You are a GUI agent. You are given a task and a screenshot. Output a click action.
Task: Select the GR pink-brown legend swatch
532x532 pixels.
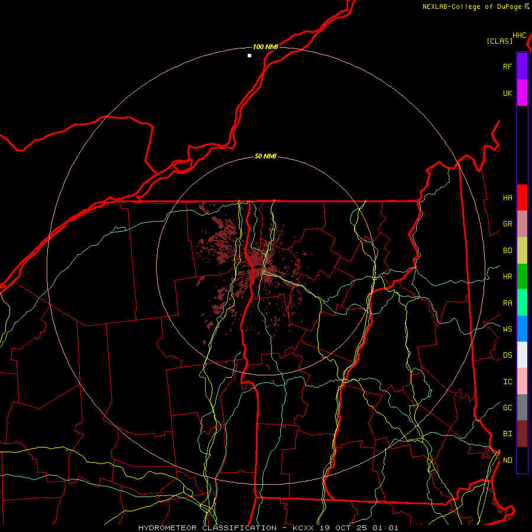pyautogui.click(x=522, y=224)
